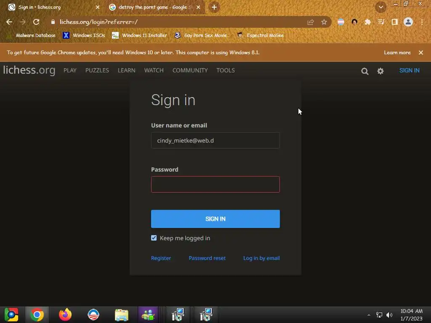Launch Firefox from the taskbar
Screen dimensions: 431x323
click(65, 315)
